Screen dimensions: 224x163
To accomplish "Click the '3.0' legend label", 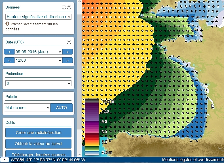I will [104, 142].
